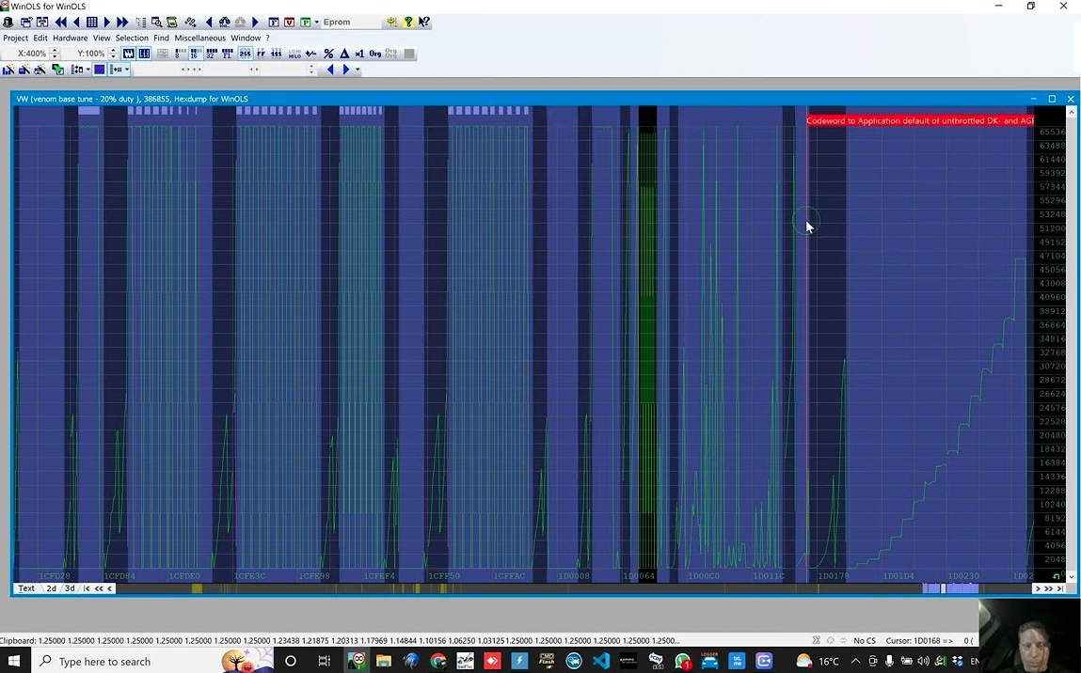Image resolution: width=1081 pixels, height=673 pixels.
Task: Toggle the +/- signed values icon
Action: [x=310, y=54]
